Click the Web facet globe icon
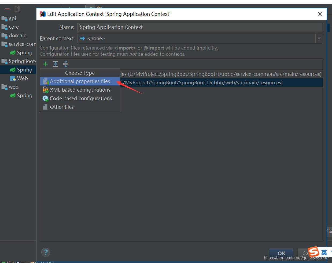 coord(13,78)
